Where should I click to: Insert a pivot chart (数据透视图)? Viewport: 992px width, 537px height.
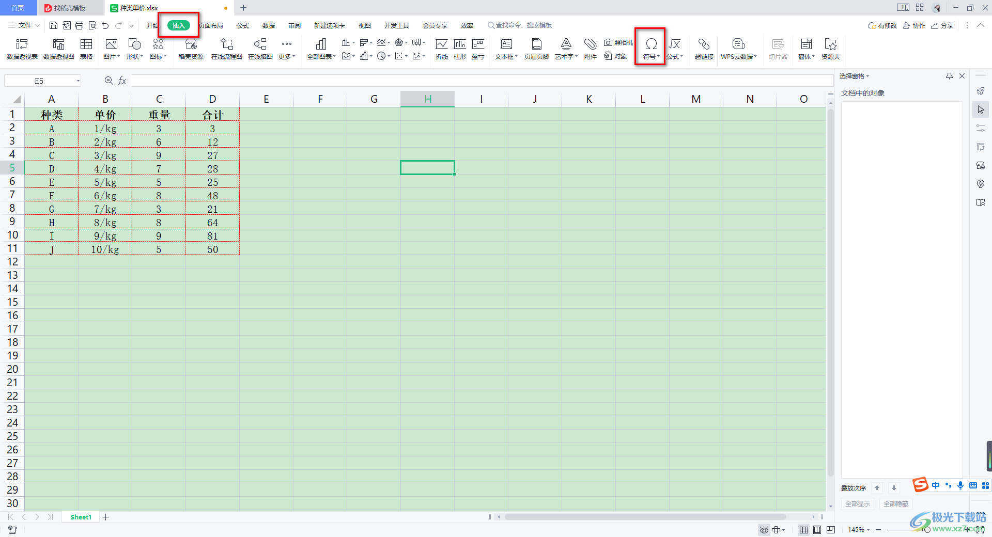tap(59, 49)
